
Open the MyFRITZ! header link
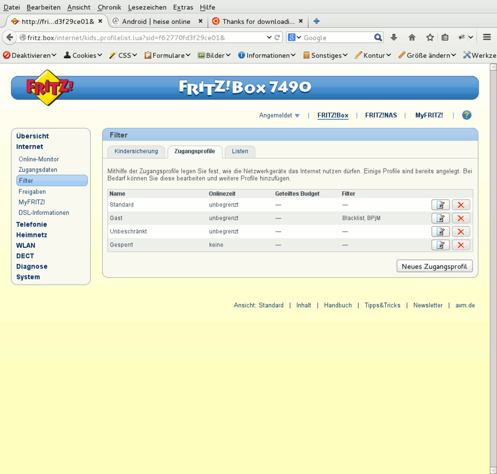coord(429,115)
